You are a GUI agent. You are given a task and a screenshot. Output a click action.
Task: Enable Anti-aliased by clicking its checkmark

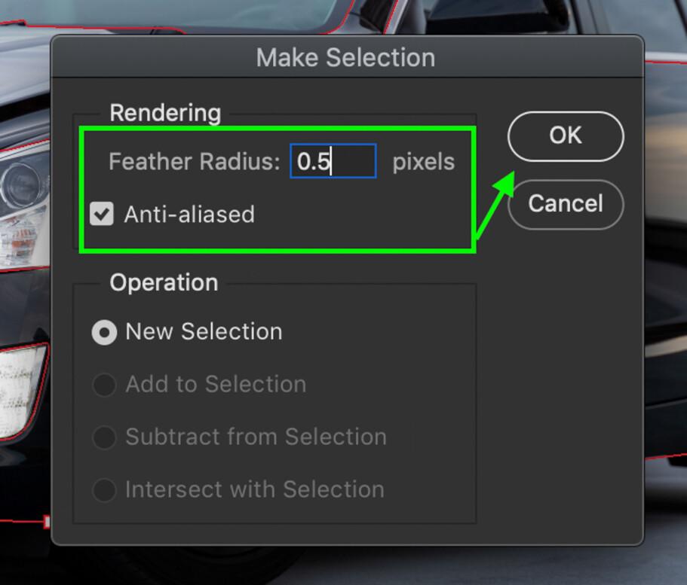[102, 215]
